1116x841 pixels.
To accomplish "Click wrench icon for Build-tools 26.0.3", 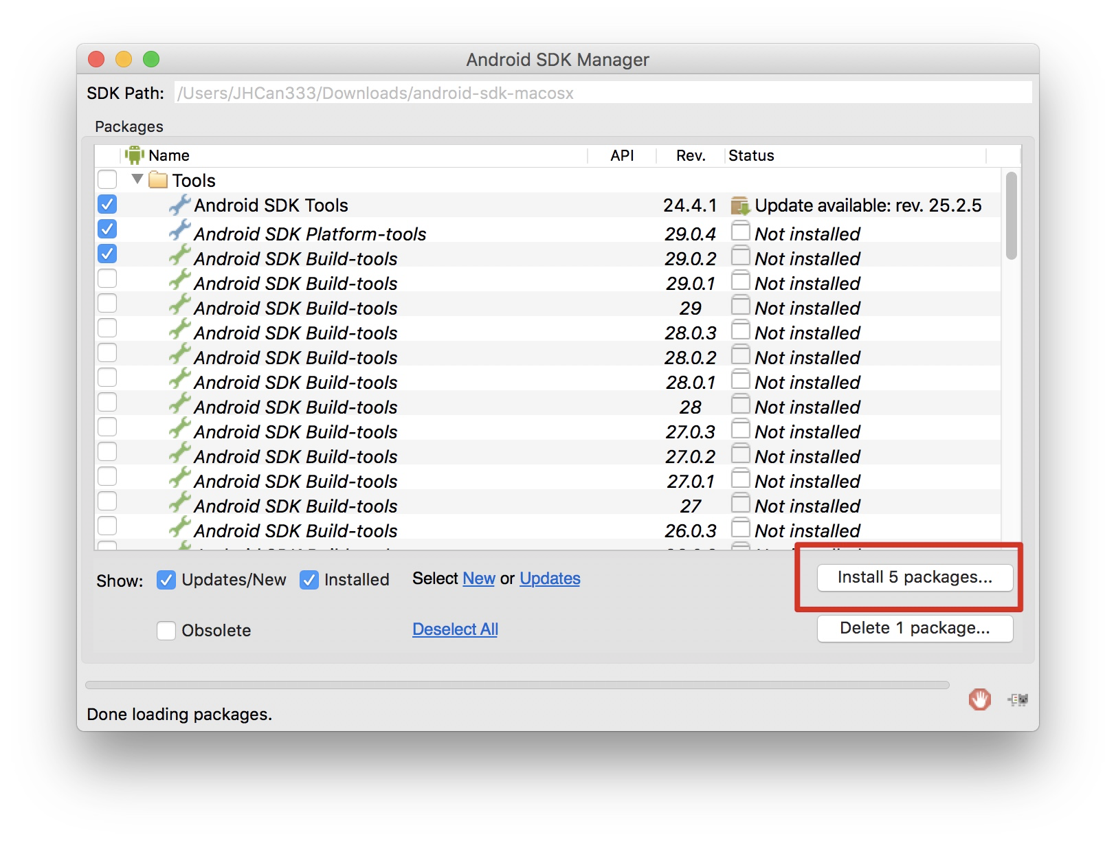I will [179, 528].
